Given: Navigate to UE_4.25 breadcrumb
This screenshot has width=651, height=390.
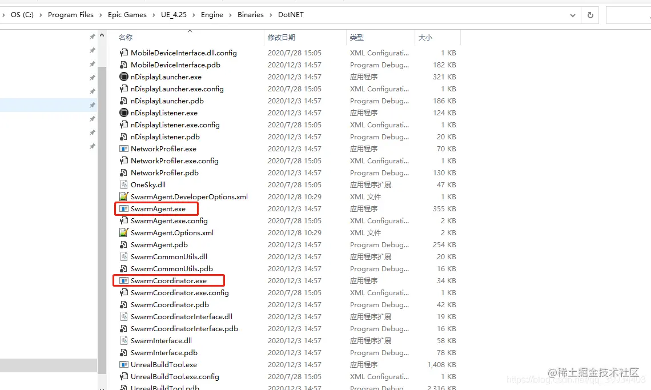Looking at the screenshot, I should tap(174, 14).
